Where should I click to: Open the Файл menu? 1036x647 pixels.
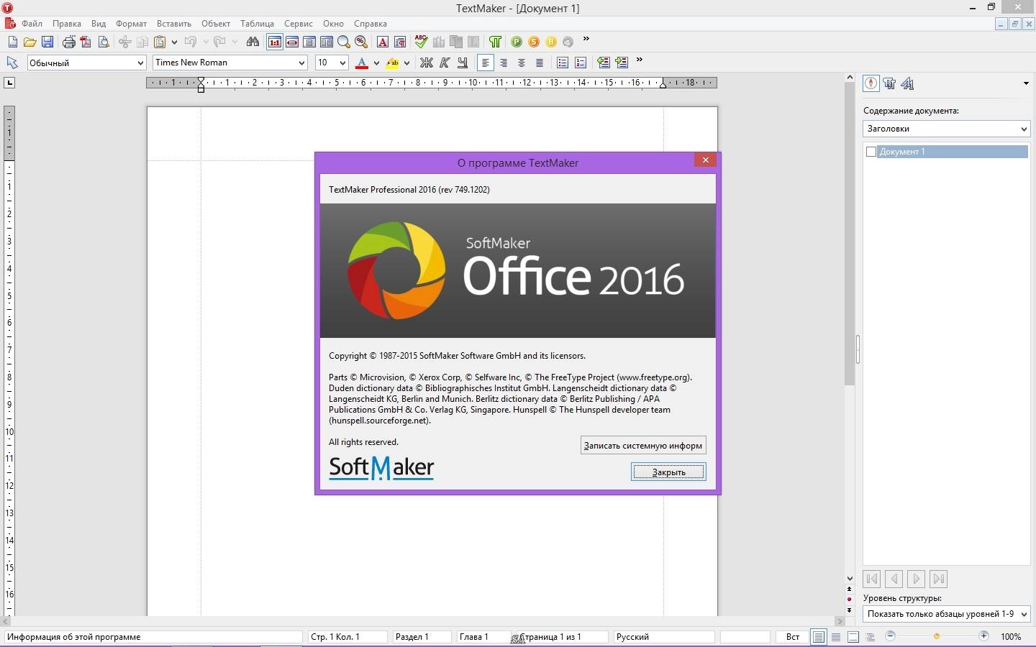point(32,24)
